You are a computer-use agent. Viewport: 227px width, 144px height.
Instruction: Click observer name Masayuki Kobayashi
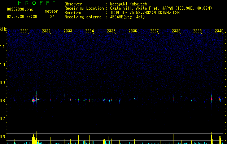coord(130,4)
